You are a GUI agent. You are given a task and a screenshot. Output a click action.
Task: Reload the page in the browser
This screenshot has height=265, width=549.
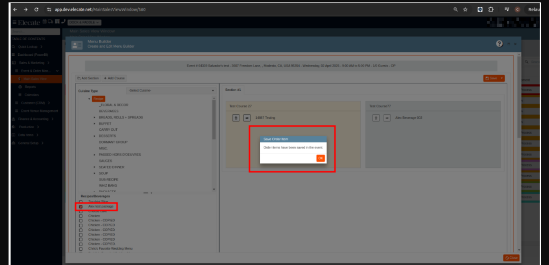(x=37, y=9)
